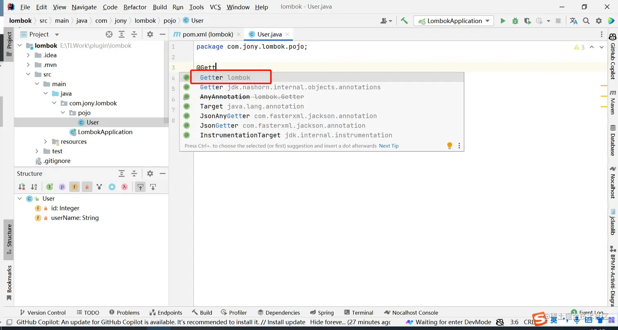This screenshot has width=618, height=330.
Task: Open completion popup more-options menu
Action: [459, 146]
